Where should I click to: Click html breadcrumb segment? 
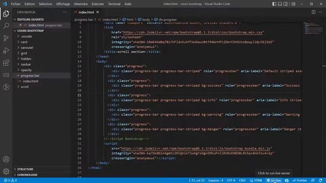point(128,20)
